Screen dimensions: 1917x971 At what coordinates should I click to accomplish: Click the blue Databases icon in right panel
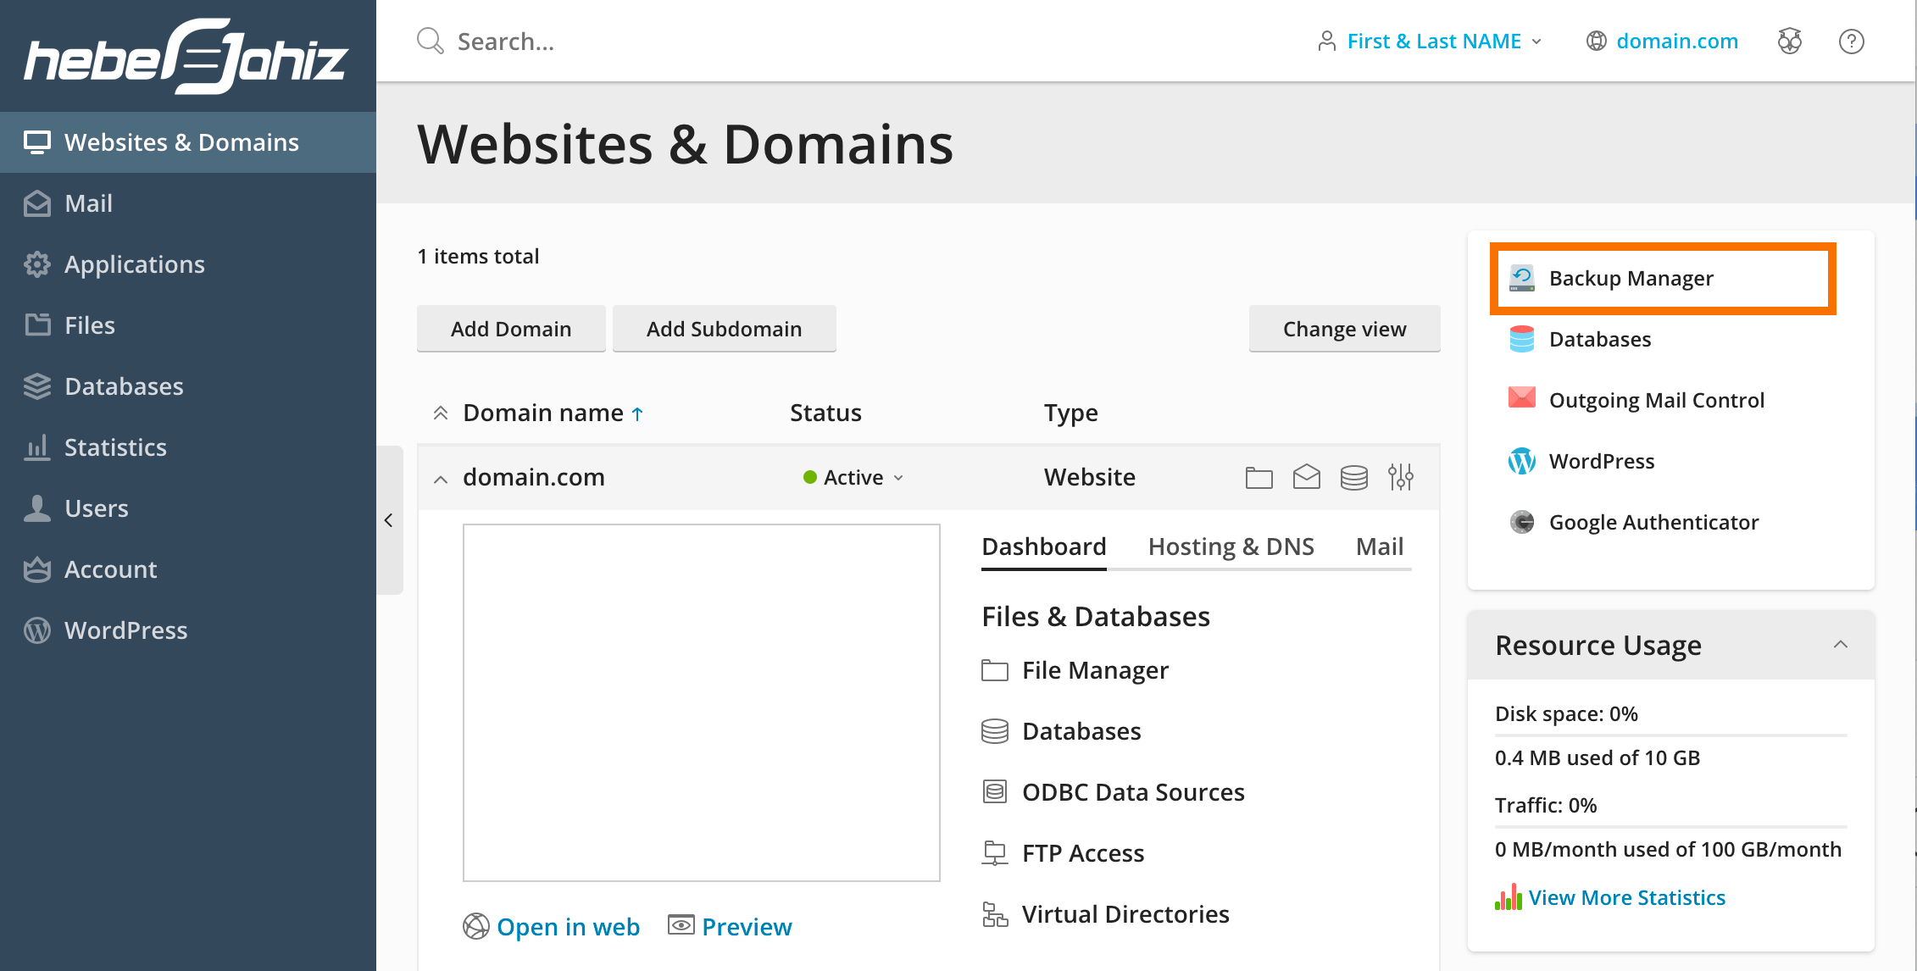coord(1522,339)
